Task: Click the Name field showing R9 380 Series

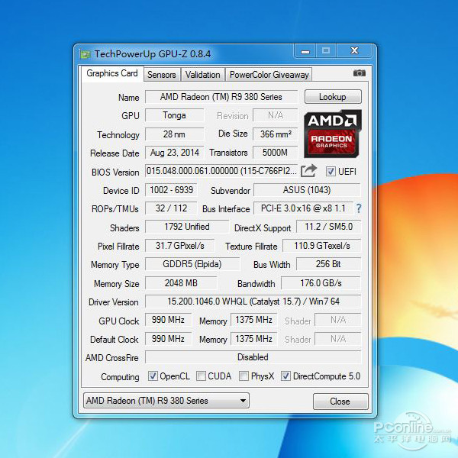Action: tap(221, 97)
